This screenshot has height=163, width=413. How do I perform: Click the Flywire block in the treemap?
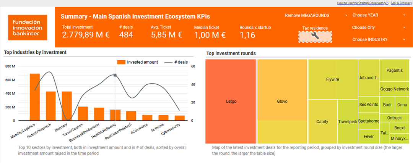[333, 79]
